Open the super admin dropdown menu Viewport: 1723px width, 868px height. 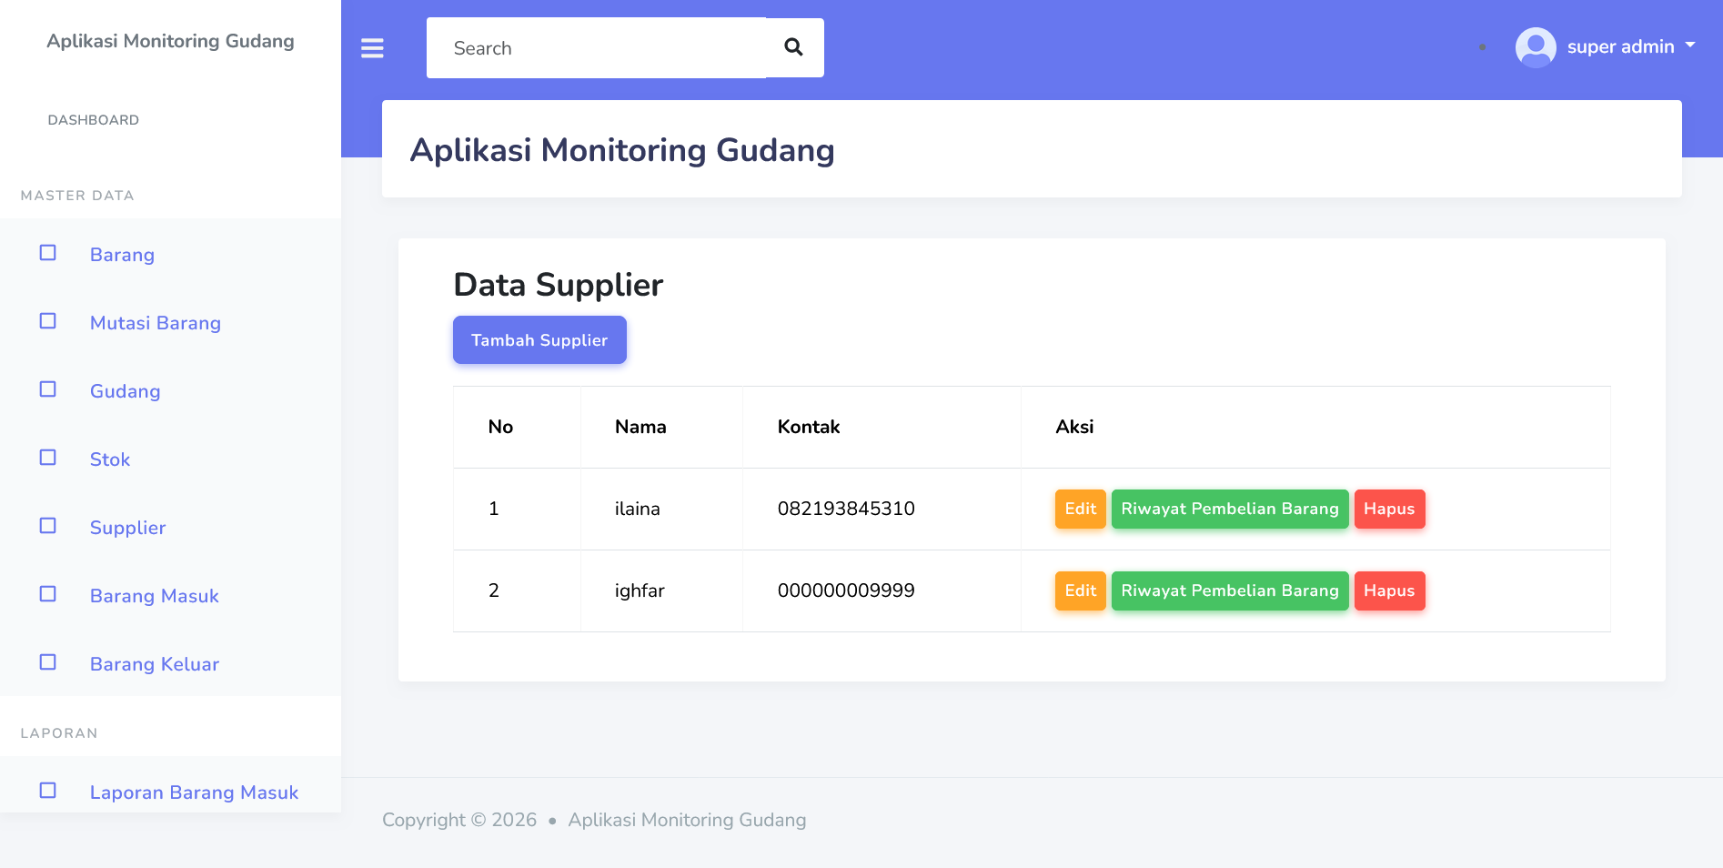[1630, 46]
